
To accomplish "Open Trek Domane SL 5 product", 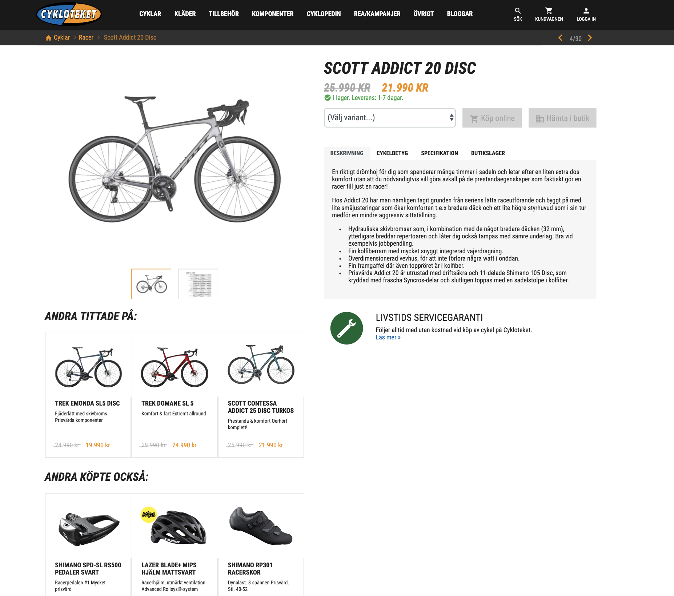I will pyautogui.click(x=174, y=395).
